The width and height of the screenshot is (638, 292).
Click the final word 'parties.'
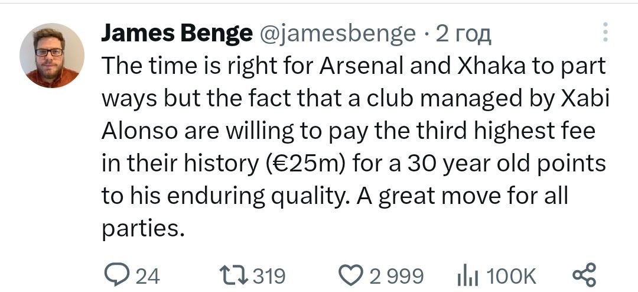140,229
